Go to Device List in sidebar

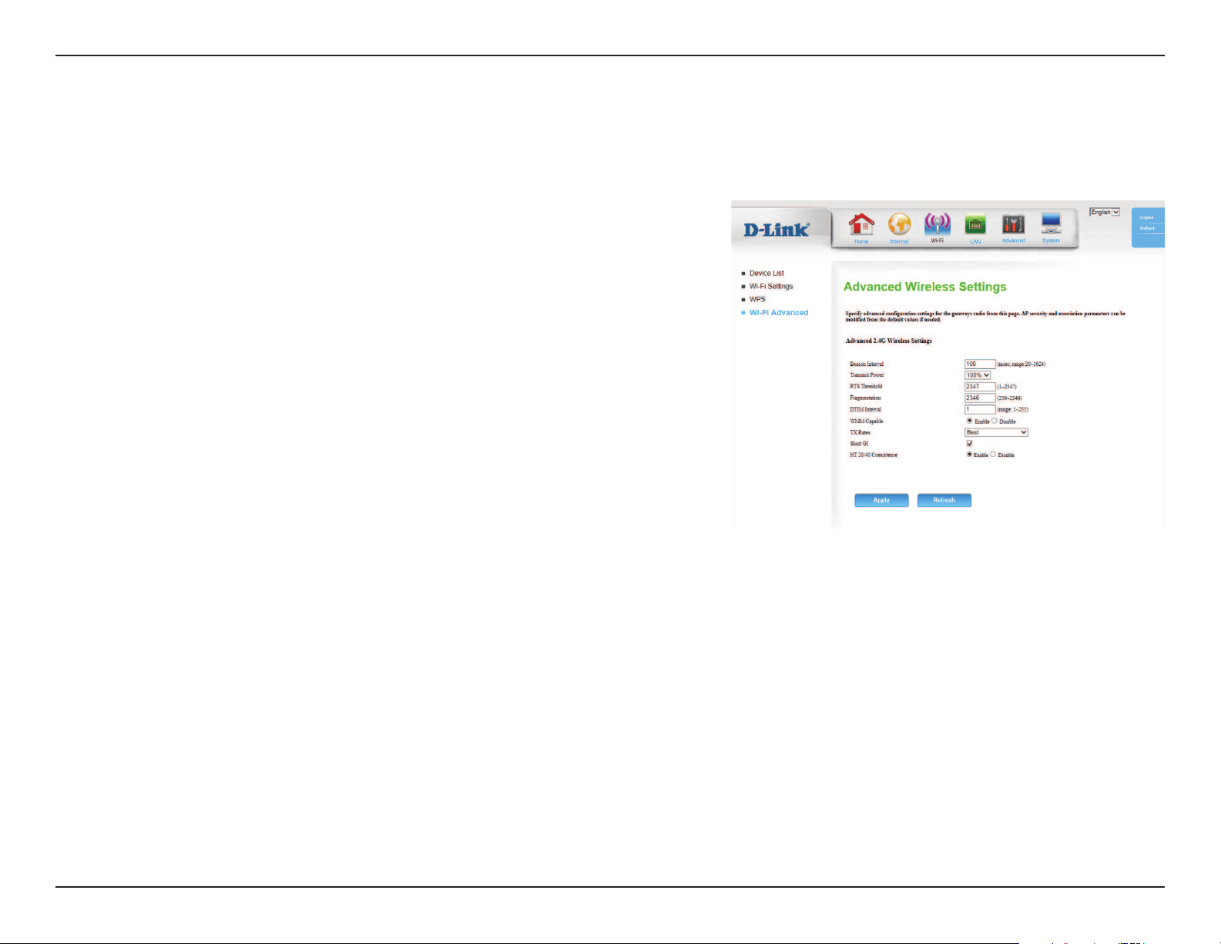pyautogui.click(x=766, y=273)
